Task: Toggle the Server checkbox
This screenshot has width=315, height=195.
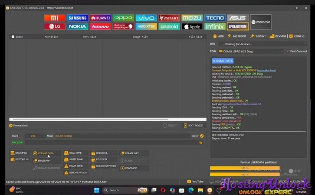Action: 202,136
